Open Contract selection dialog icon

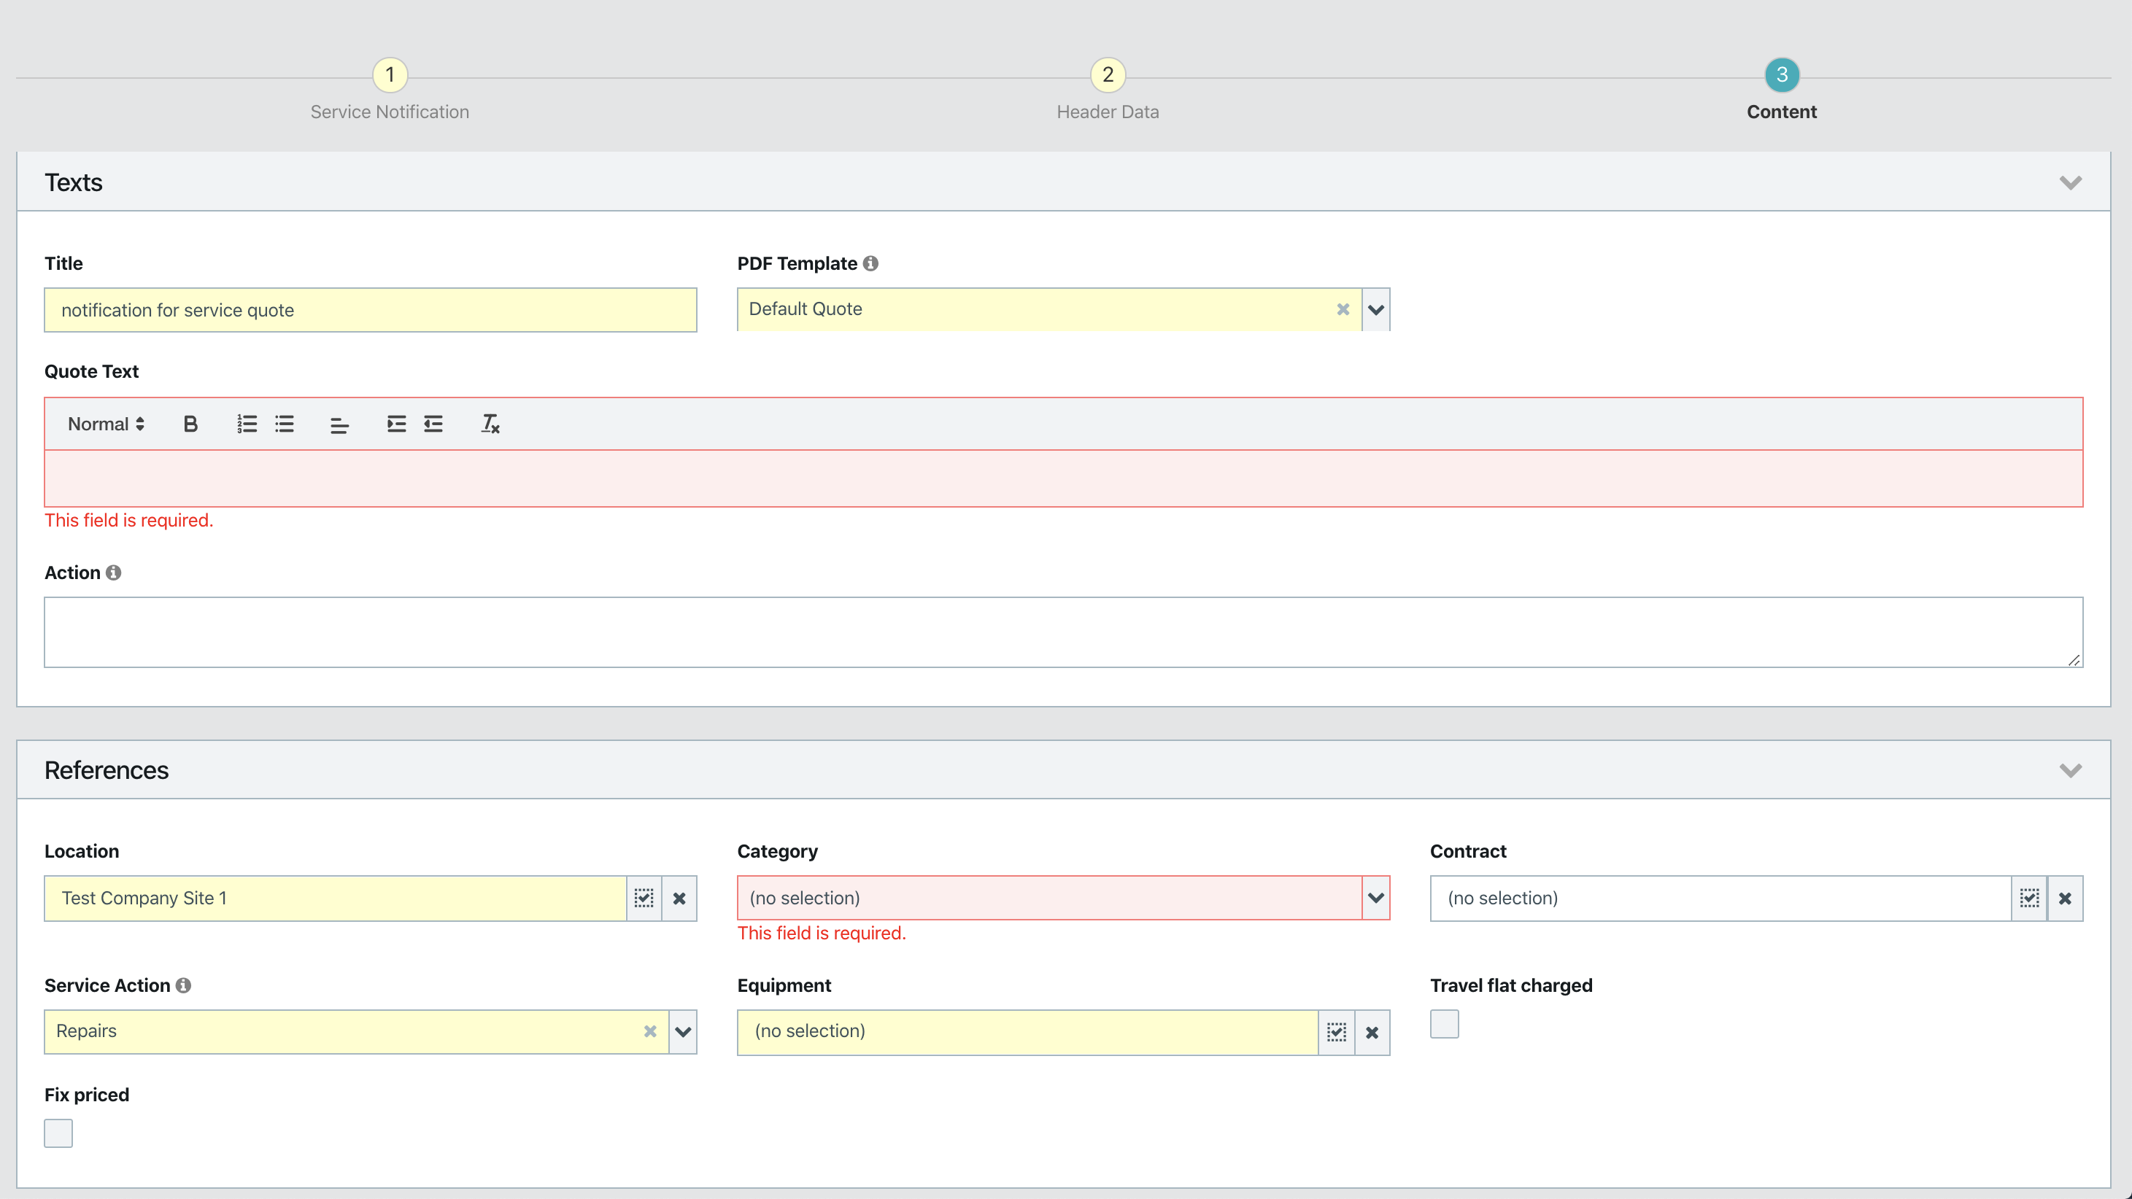[x=2029, y=899]
